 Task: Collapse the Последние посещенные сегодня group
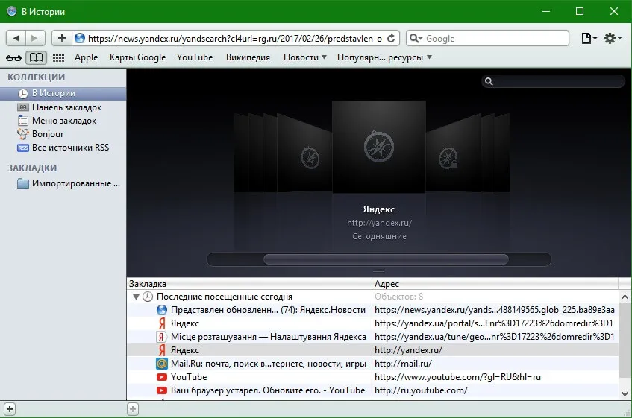pyautogui.click(x=136, y=297)
